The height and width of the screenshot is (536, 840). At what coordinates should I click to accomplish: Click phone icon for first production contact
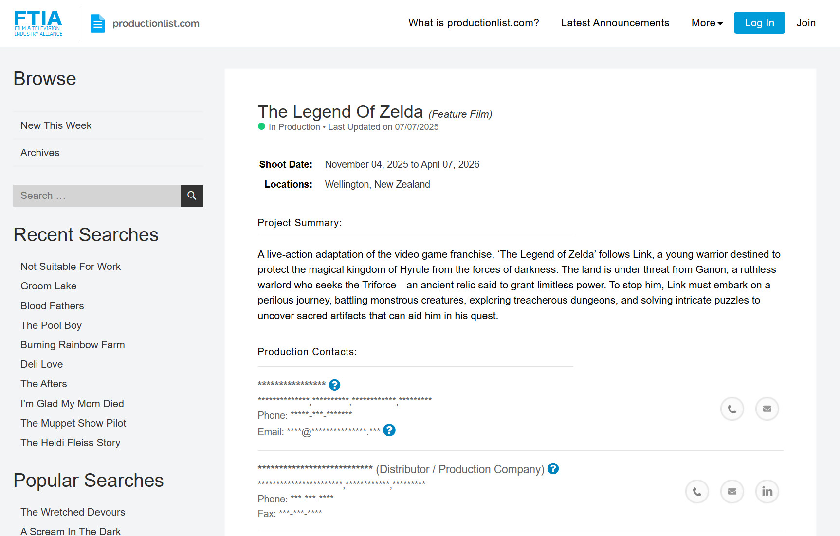pyautogui.click(x=732, y=409)
